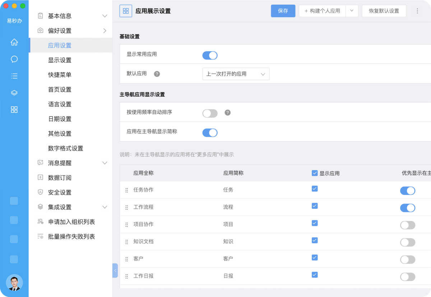Open the three-dot more options menu
431x297 pixels.
point(417,11)
